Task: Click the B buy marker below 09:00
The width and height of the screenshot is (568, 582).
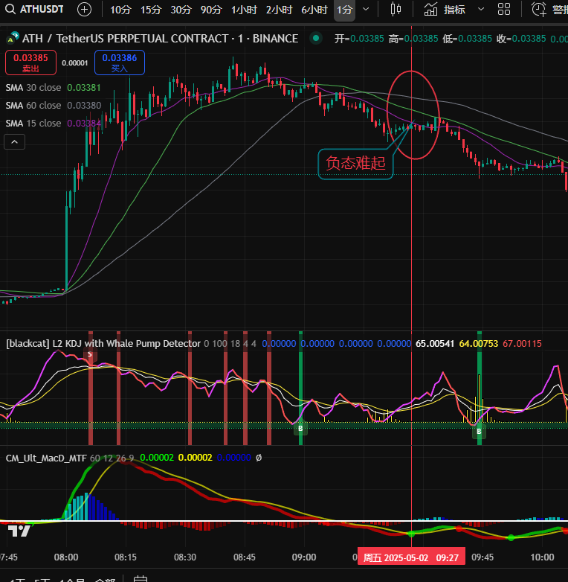Action: pyautogui.click(x=300, y=429)
